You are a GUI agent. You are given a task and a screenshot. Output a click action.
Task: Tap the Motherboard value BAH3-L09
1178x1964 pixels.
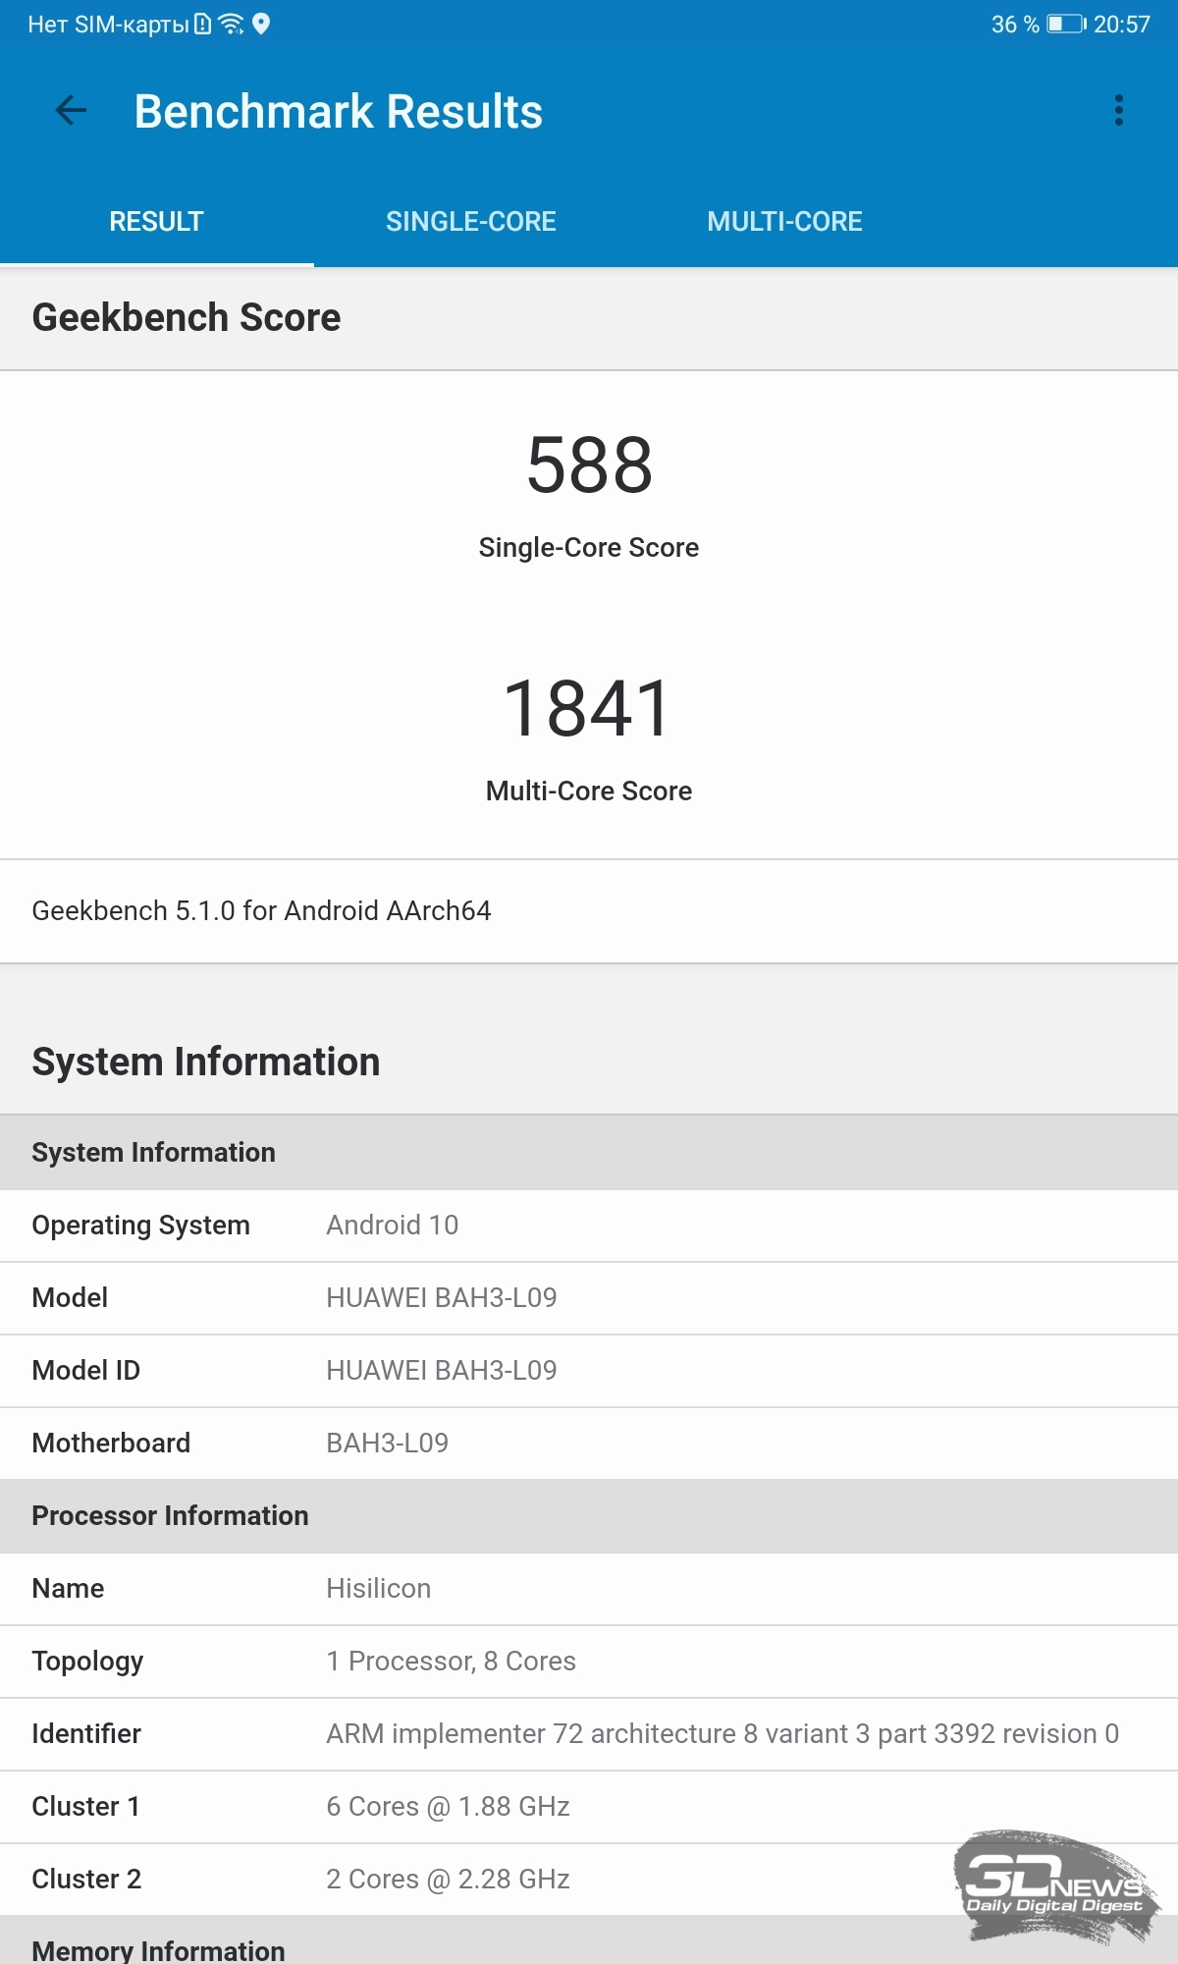pyautogui.click(x=388, y=1443)
